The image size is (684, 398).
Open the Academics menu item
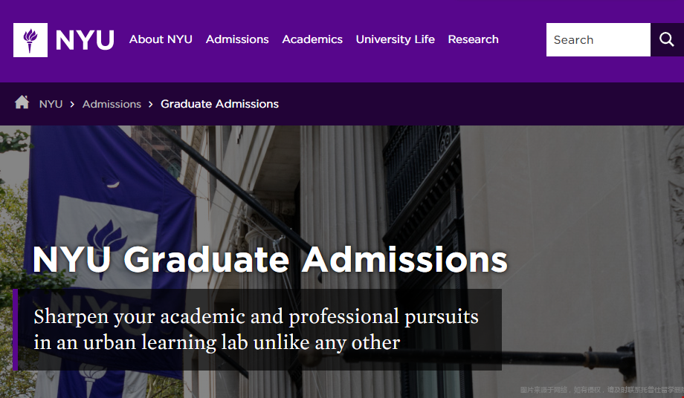[x=312, y=39]
